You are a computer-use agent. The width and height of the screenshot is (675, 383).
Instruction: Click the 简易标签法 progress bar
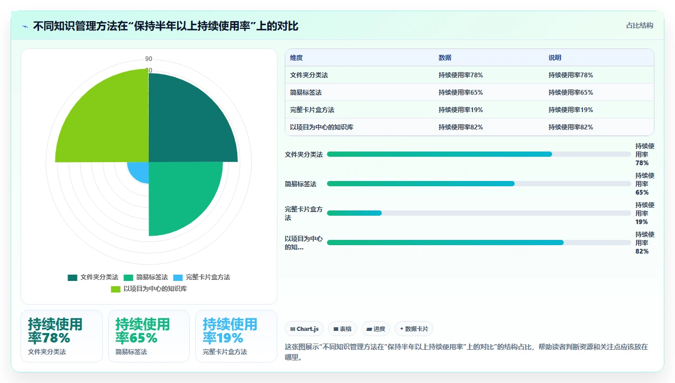pyautogui.click(x=479, y=184)
